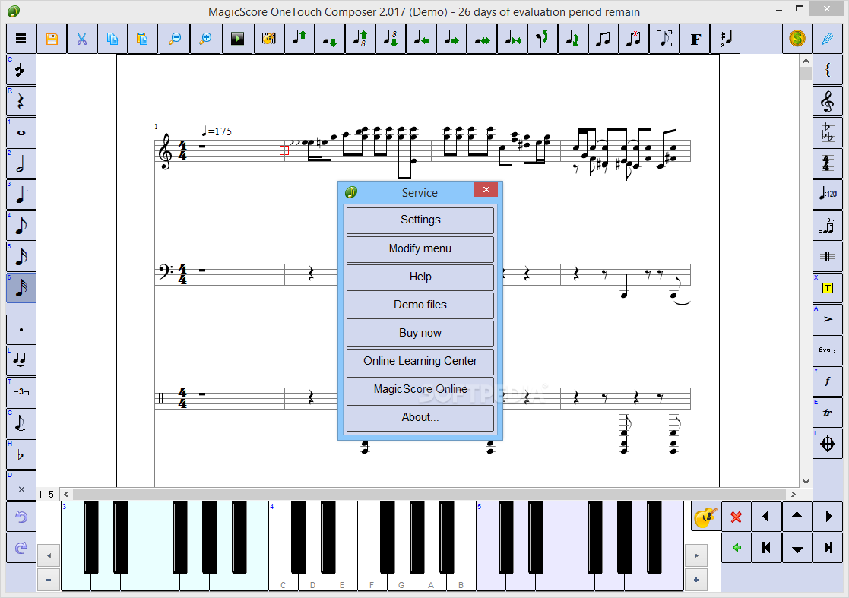The width and height of the screenshot is (849, 598).
Task: Toggle the tied notes tool
Action: coord(21,361)
